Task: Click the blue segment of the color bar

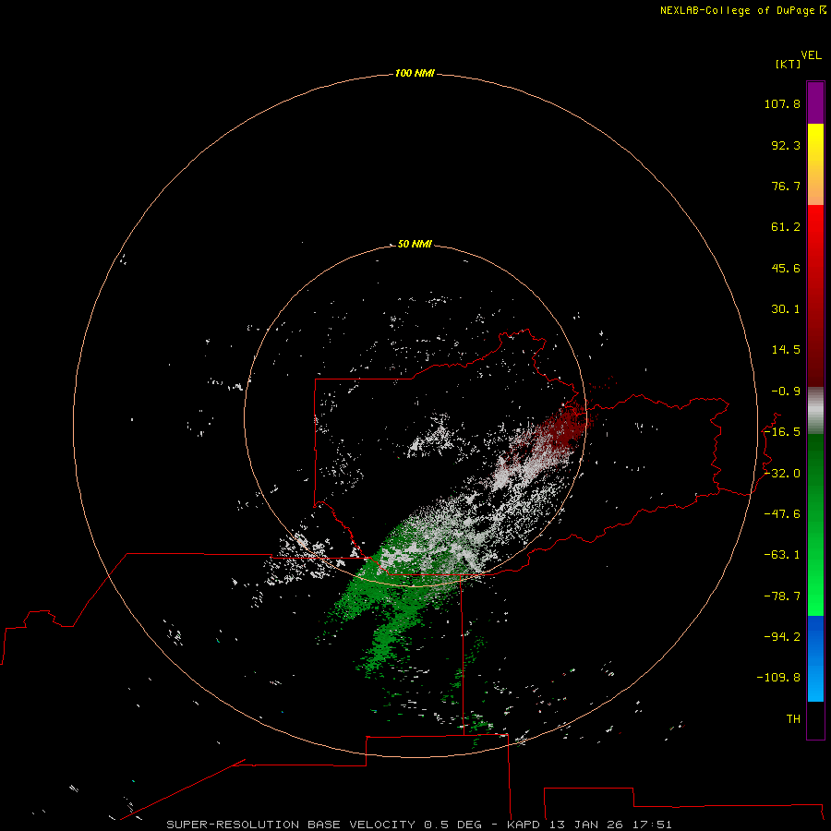Action: pos(815,658)
